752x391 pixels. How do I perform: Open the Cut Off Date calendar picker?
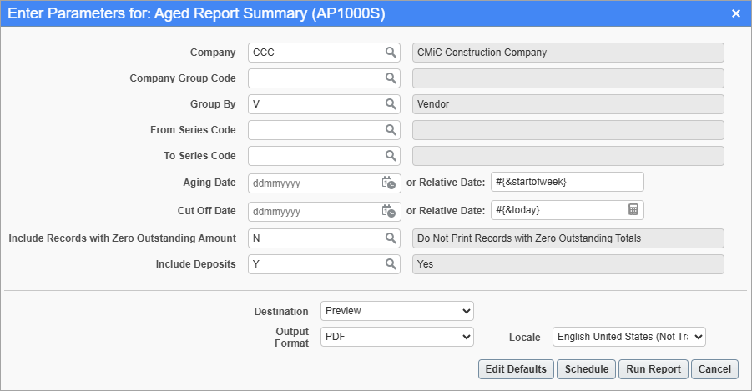[x=388, y=211]
